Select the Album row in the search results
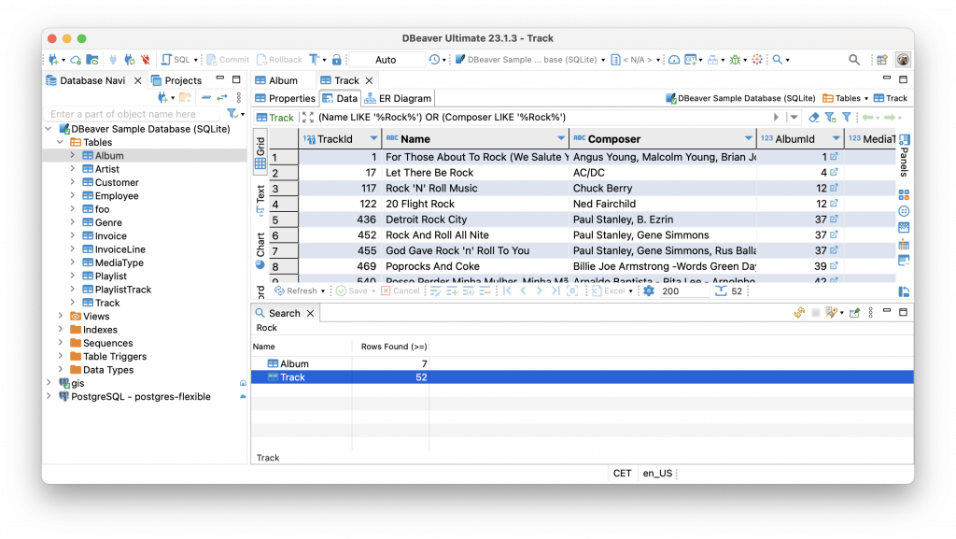956x539 pixels. pyautogui.click(x=583, y=363)
